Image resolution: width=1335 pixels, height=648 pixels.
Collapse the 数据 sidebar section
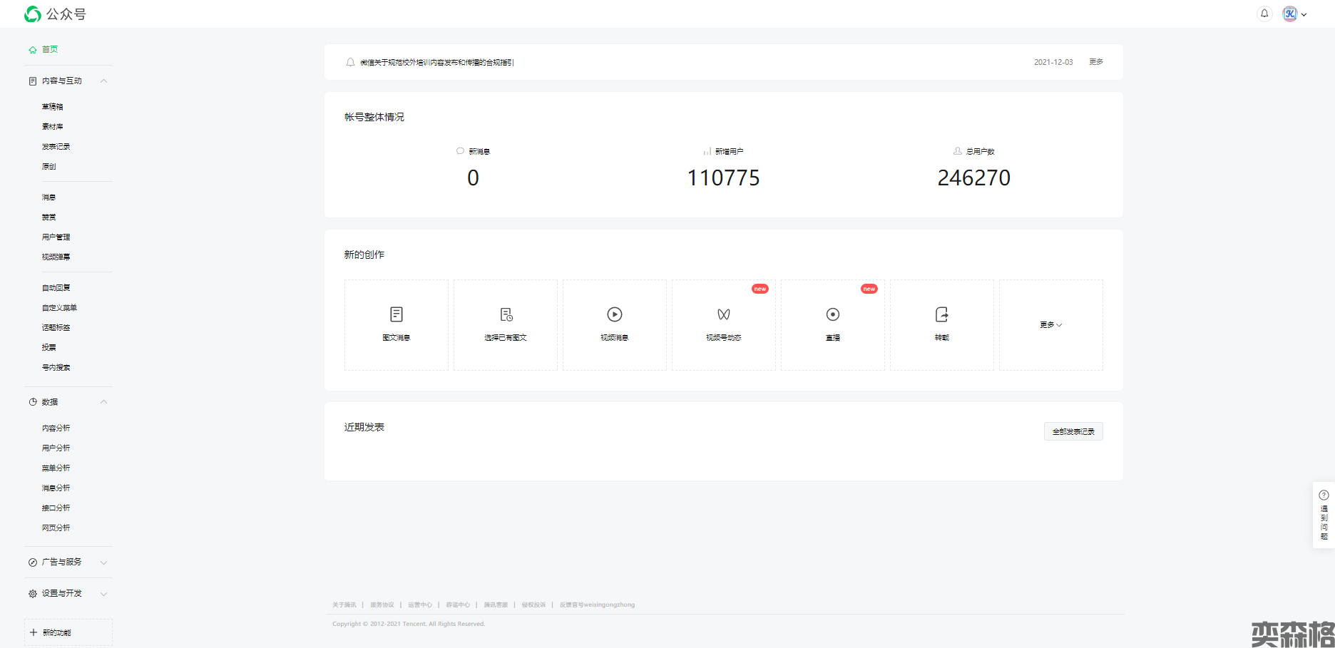pos(103,402)
